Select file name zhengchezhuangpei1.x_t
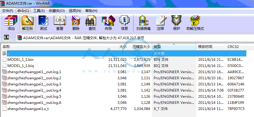The height and width of the screenshot is (117, 254). pos(28,109)
